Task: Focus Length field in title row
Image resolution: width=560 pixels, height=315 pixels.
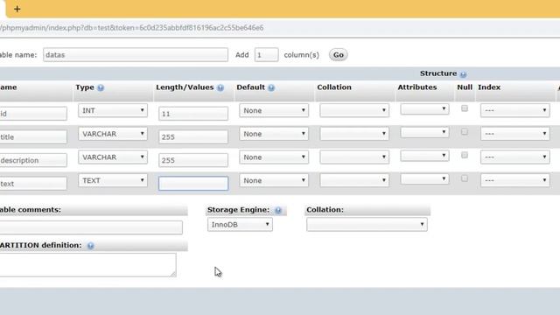Action: (x=193, y=136)
